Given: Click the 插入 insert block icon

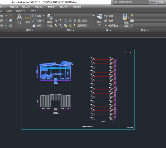Looking at the screenshot, I should 99,17.
